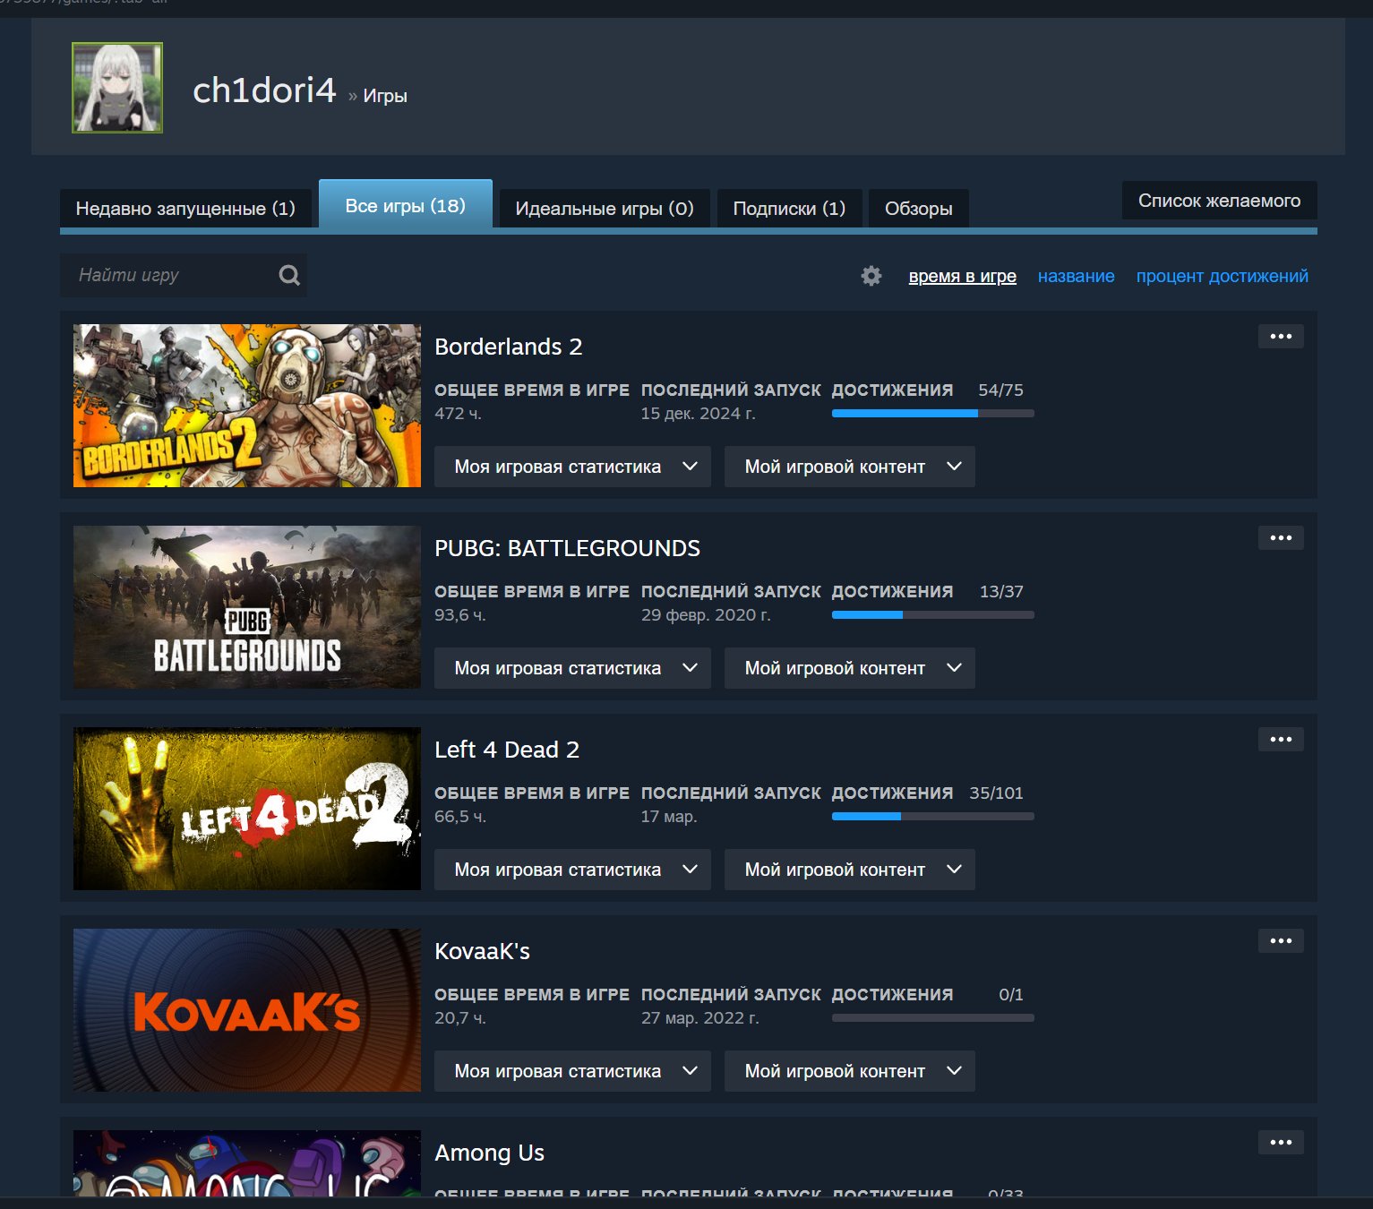Click the gear settings icon near sorting
Image resolution: width=1373 pixels, height=1209 pixels.
pyautogui.click(x=871, y=276)
